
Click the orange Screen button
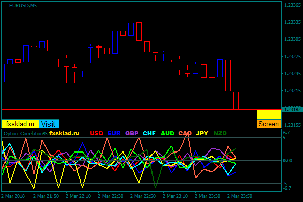click(x=269, y=124)
